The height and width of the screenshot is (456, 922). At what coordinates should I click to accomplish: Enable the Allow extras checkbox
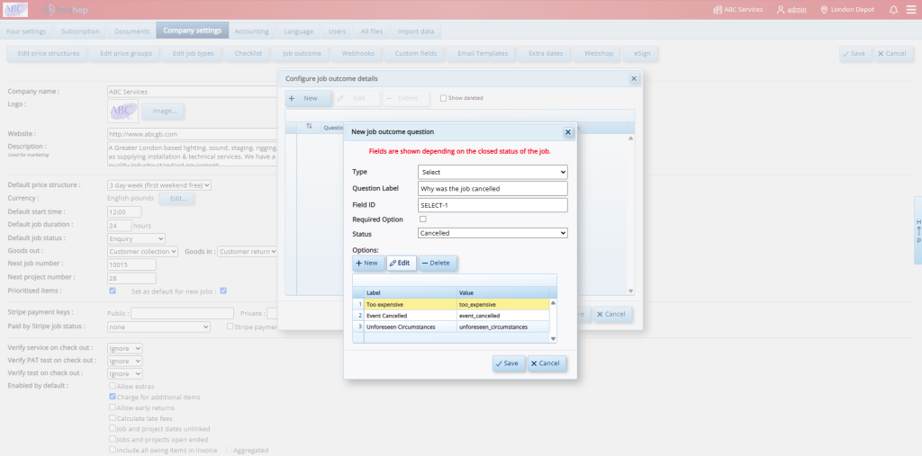pos(113,386)
